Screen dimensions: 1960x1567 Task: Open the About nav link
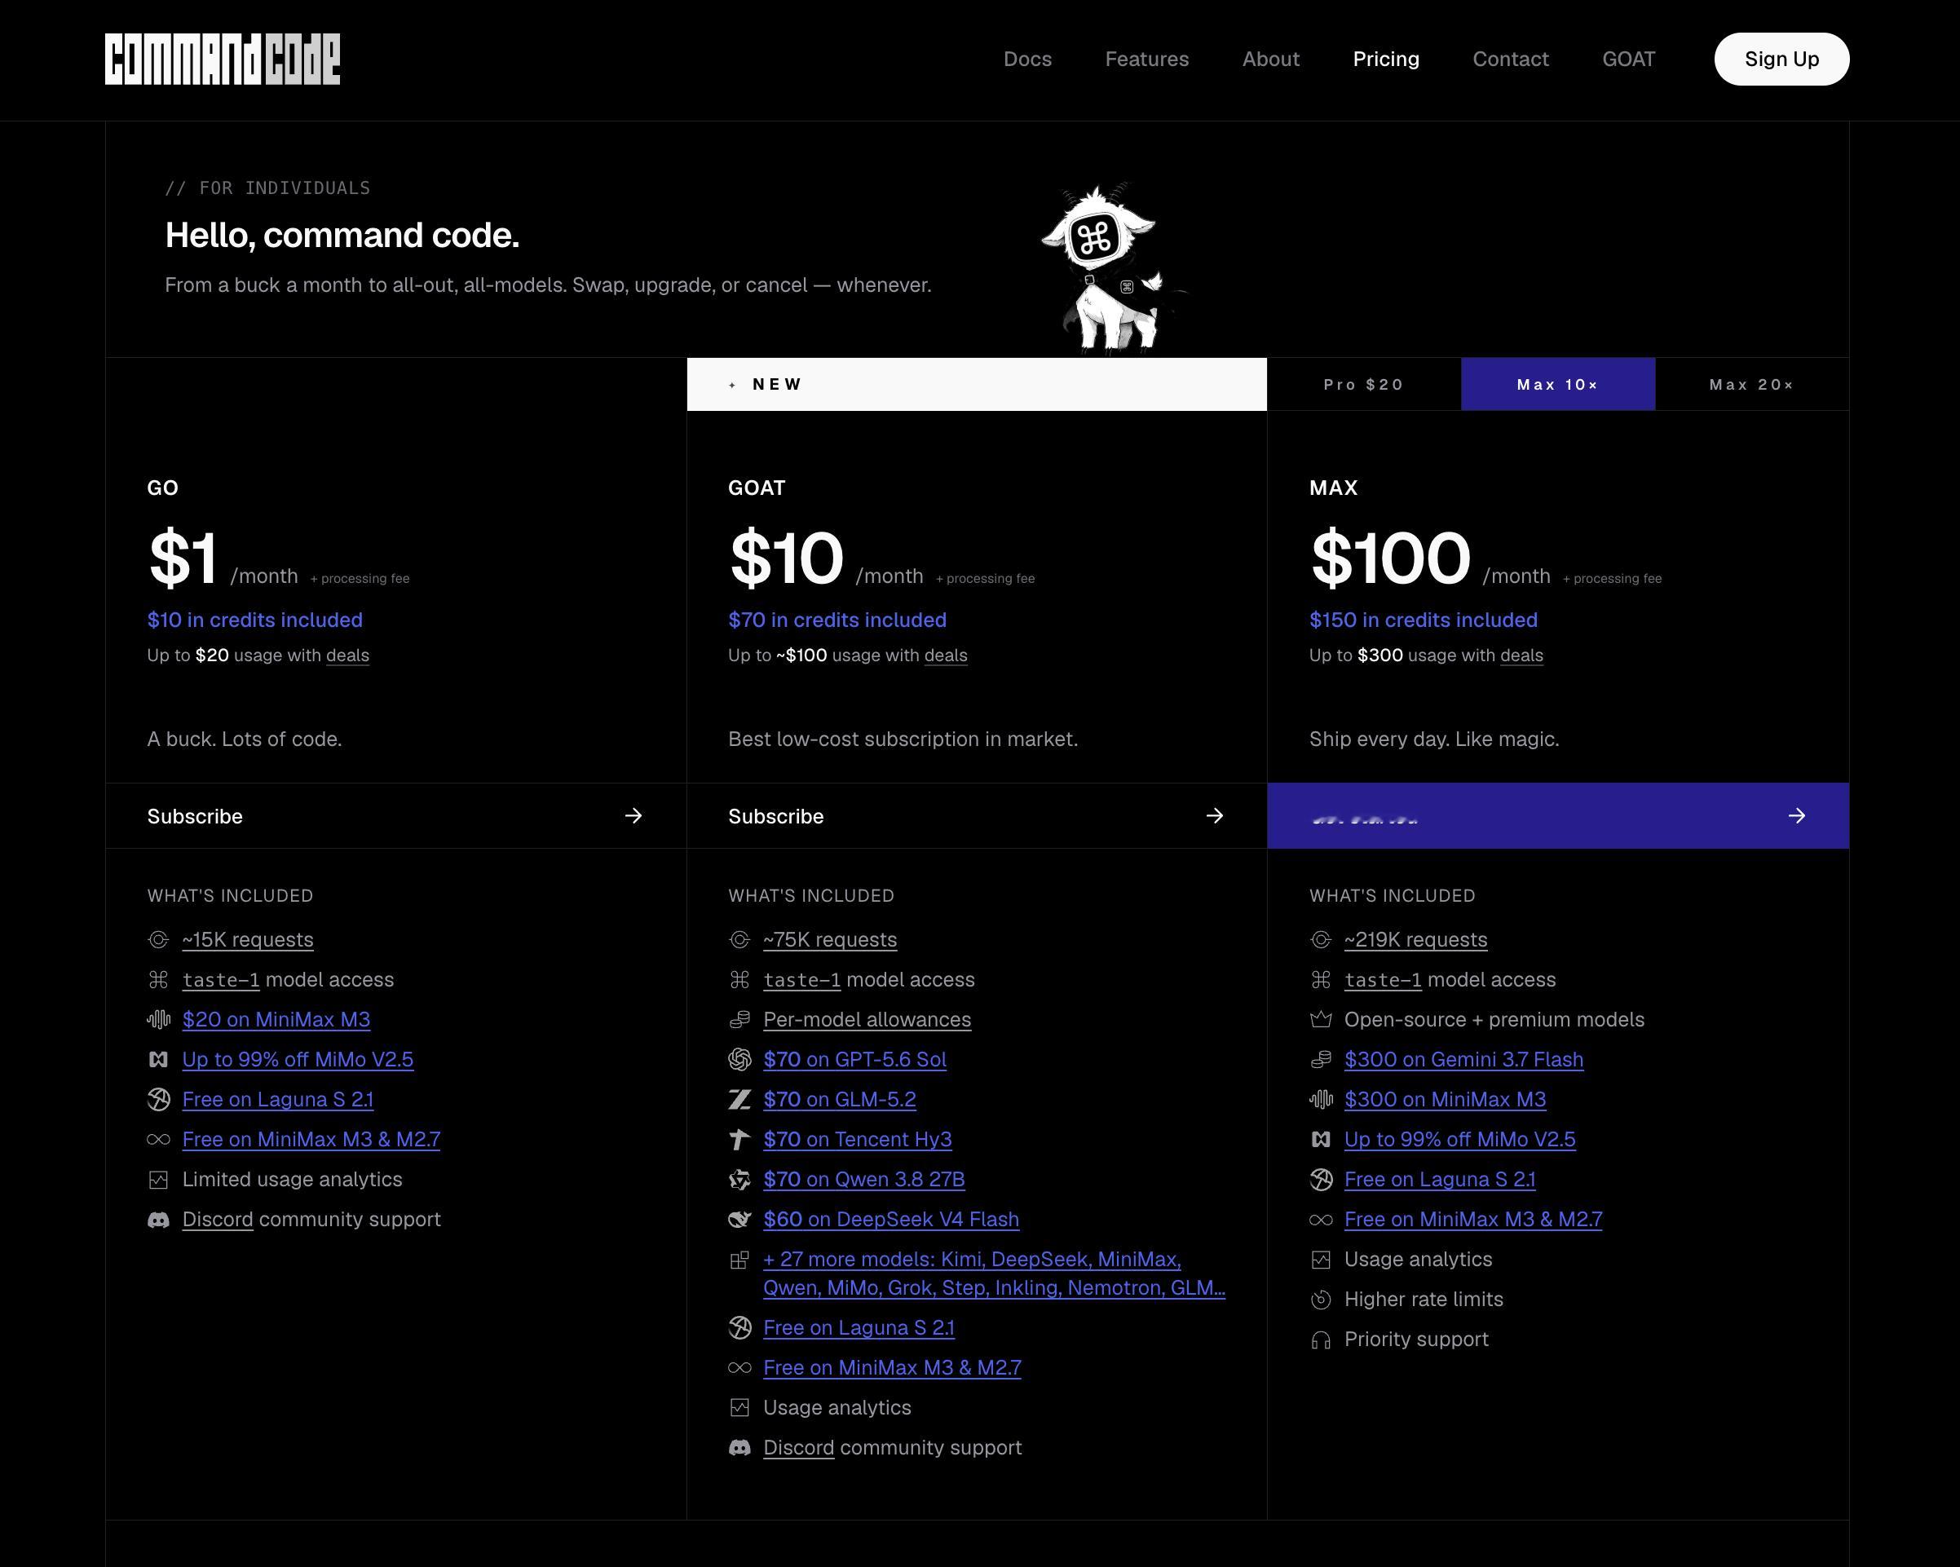tap(1271, 59)
